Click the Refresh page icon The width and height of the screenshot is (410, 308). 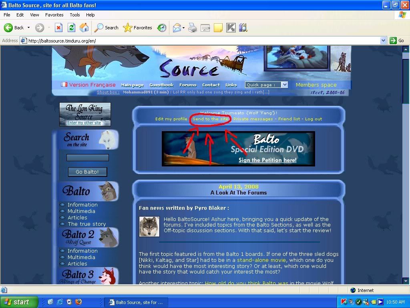coord(71,28)
